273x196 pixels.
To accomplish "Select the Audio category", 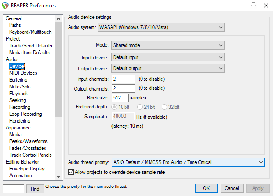I will click(12, 59).
